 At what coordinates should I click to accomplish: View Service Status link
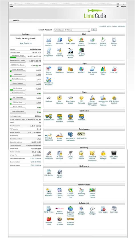36,165
